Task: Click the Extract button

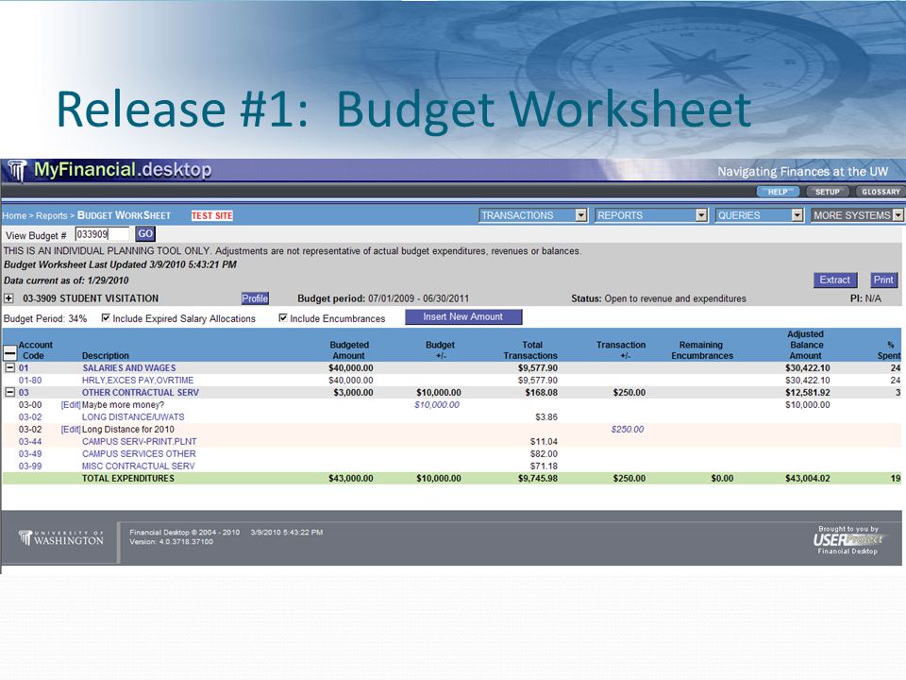Action: point(835,280)
